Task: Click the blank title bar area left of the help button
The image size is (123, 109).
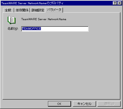Action: pyautogui.click(x=87, y=3)
